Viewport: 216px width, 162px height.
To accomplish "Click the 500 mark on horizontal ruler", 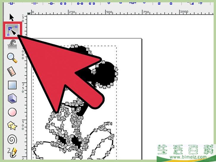I will point(109,12).
